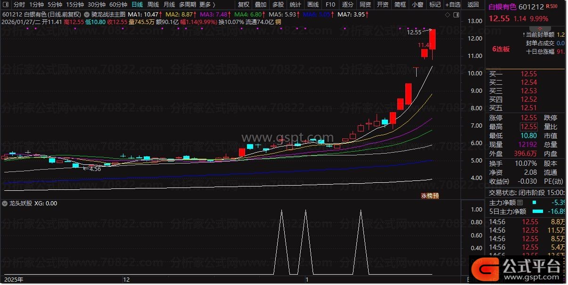Click the 涨榜预 marker on the chart
The height and width of the screenshot is (285, 568).
[429, 195]
